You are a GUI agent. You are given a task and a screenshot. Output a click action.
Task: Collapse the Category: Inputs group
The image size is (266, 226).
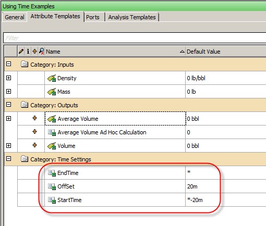click(x=8, y=64)
